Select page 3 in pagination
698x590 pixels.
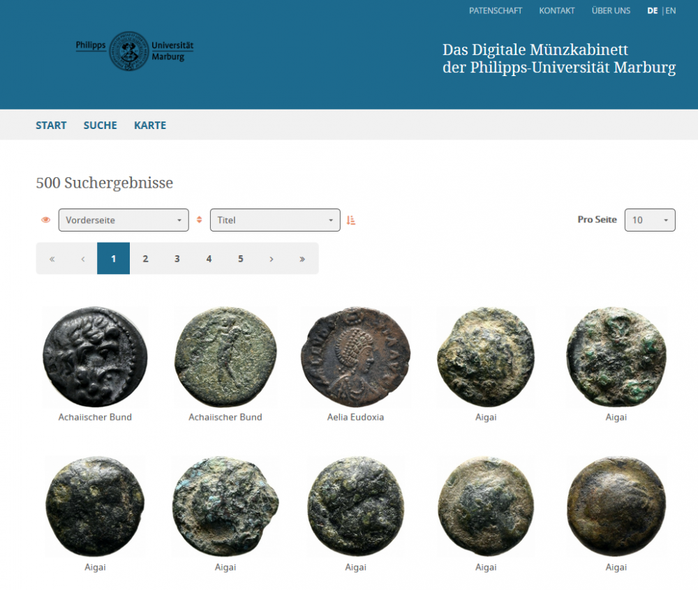pyautogui.click(x=177, y=259)
